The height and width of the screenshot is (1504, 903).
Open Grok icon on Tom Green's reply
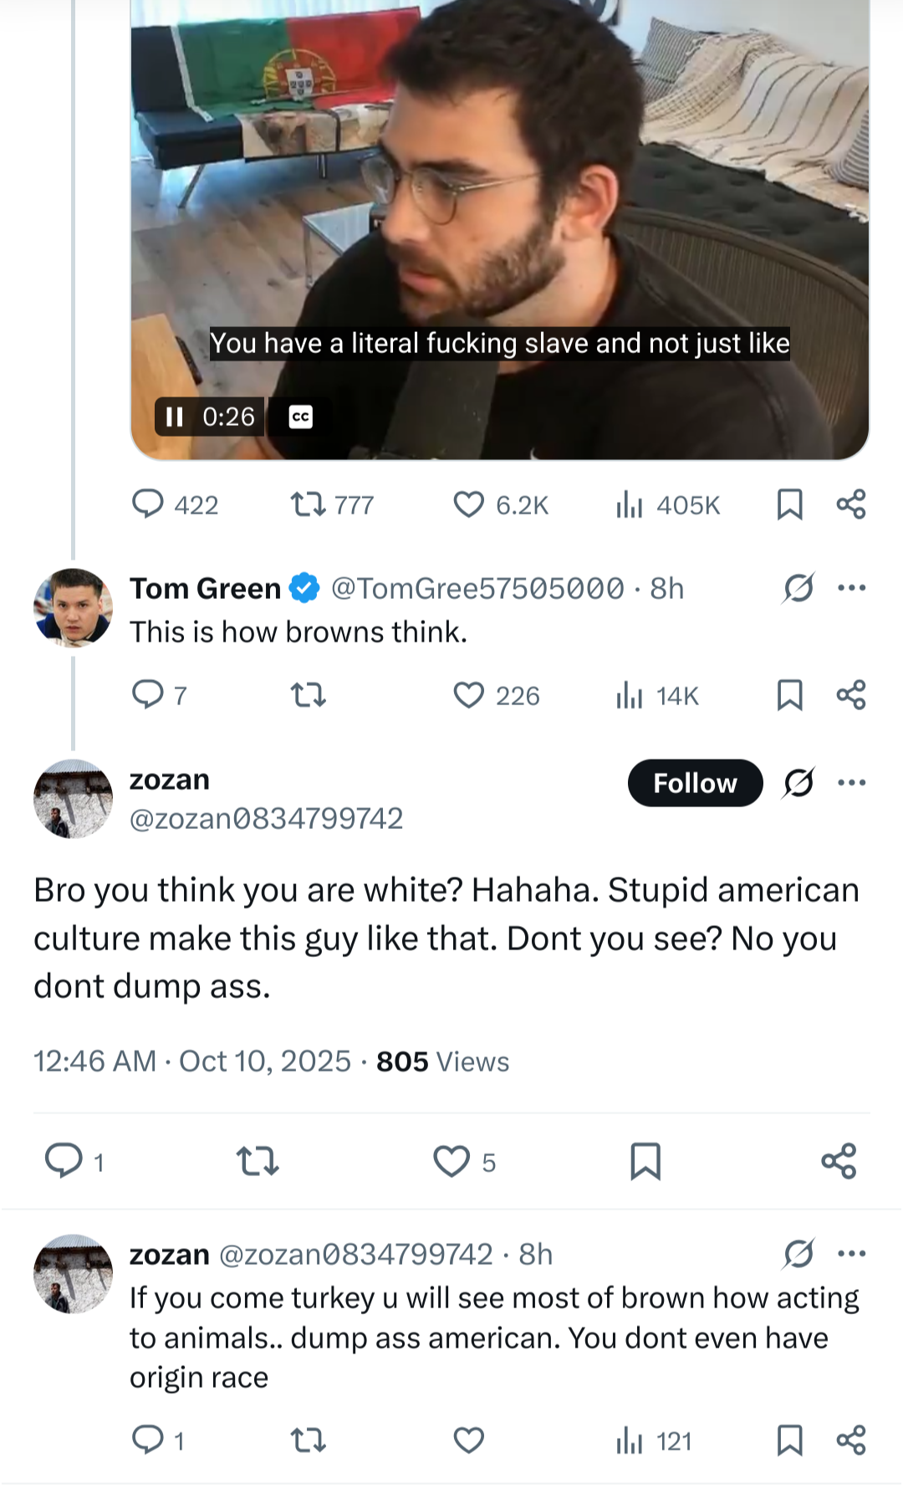[798, 588]
